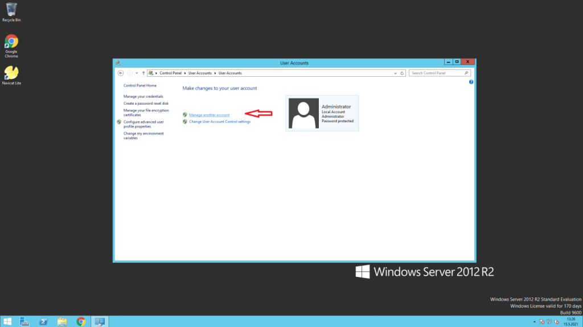Open Change User Account Control settings
Image resolution: width=583 pixels, height=327 pixels.
220,122
